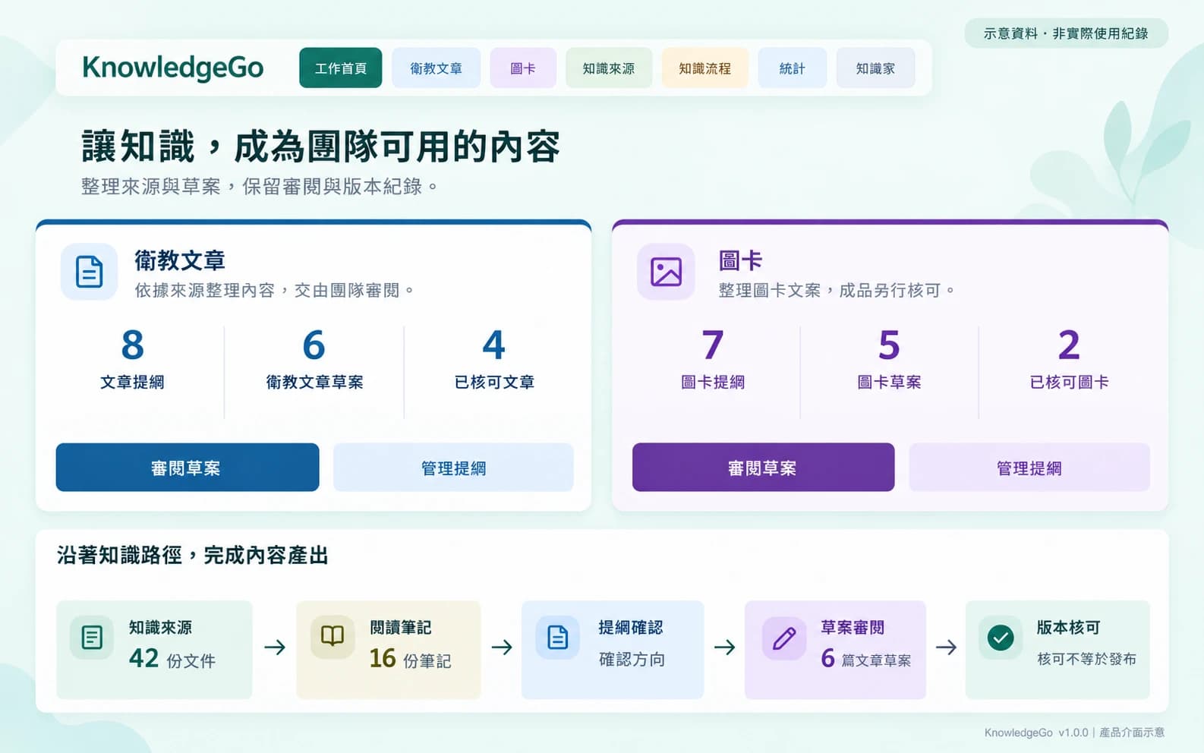Viewport: 1204px width, 753px height.
Task: Click the 提綱確認 document icon
Action: (558, 637)
